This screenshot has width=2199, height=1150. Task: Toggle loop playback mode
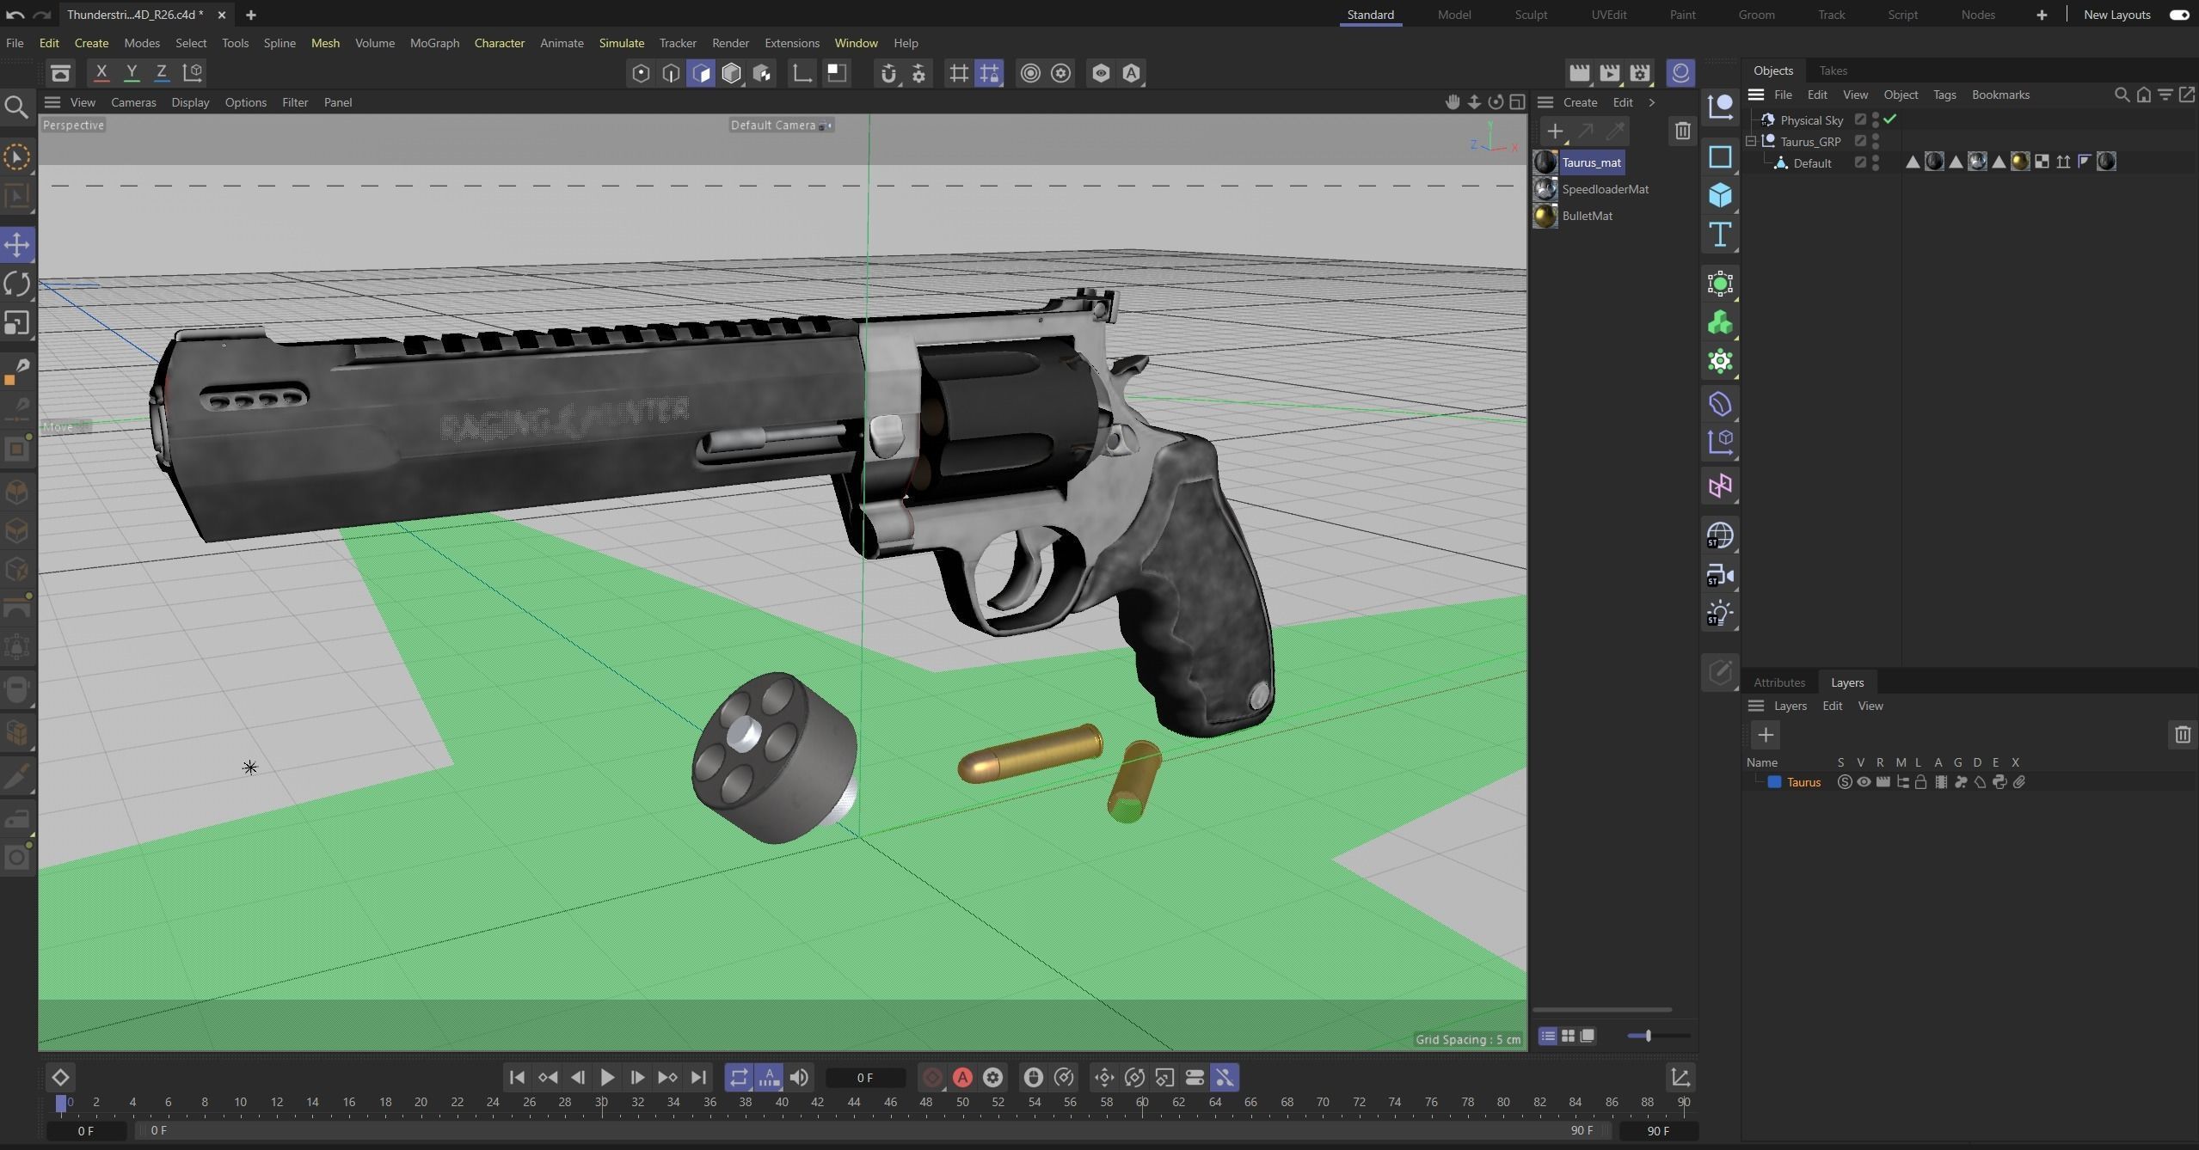coord(739,1077)
